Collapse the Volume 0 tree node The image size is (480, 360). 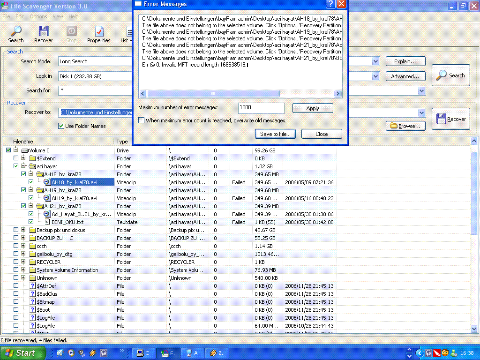(x=16, y=150)
